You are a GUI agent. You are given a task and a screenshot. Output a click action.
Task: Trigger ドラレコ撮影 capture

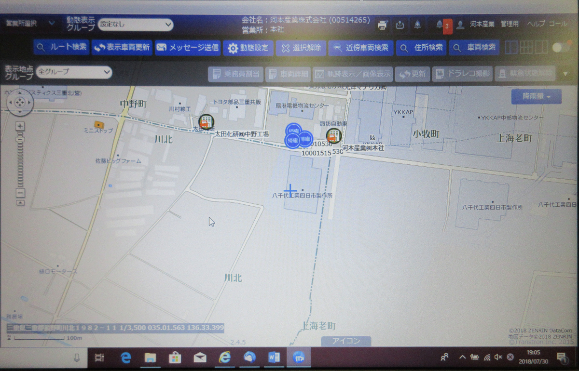coord(462,74)
